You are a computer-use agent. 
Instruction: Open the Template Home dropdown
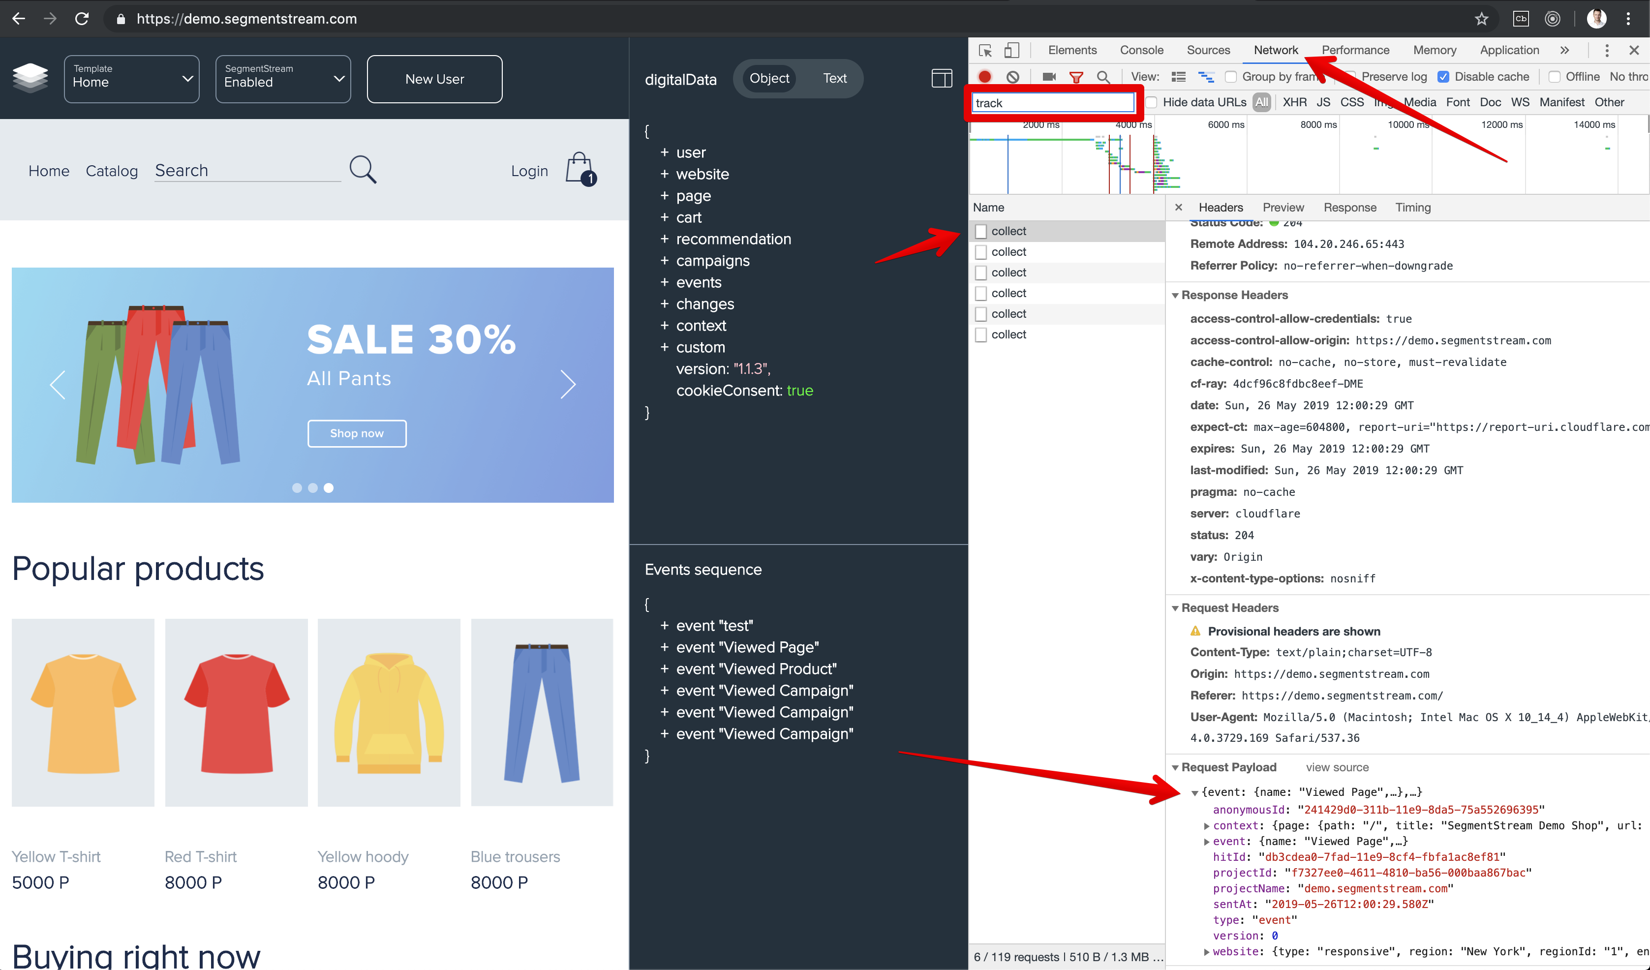[x=132, y=79]
